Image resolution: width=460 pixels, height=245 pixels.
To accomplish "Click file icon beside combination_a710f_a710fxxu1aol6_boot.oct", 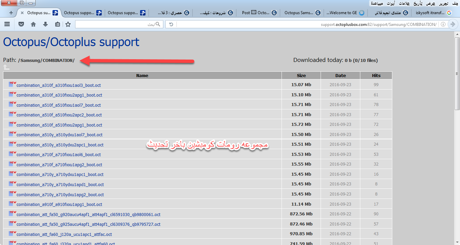I will (x=12, y=154).
